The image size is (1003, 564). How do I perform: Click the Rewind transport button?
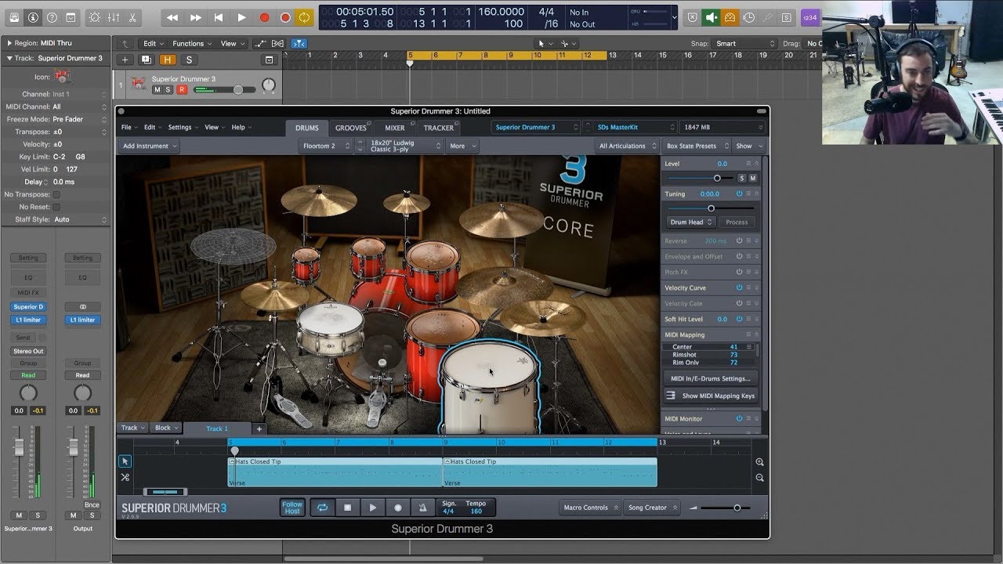pos(172,16)
